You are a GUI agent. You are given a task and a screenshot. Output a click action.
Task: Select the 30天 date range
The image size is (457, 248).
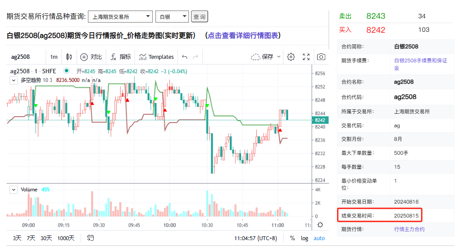(x=46, y=238)
